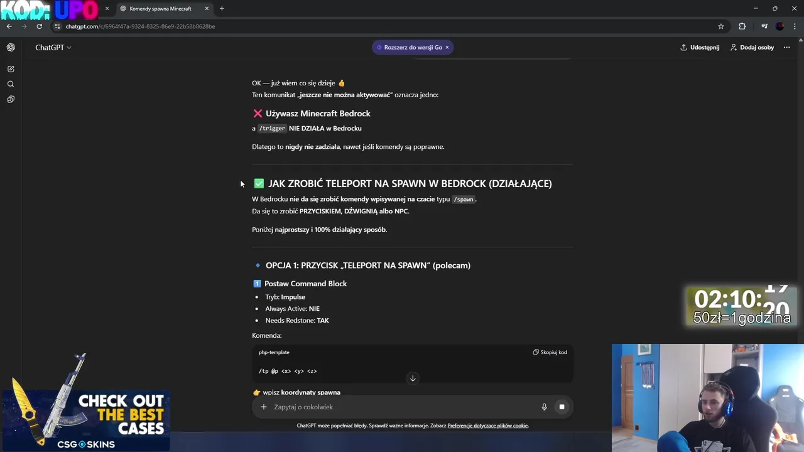Click the 'Używasz Minecraft Bedrock' heading
804x452 pixels.
point(318,114)
